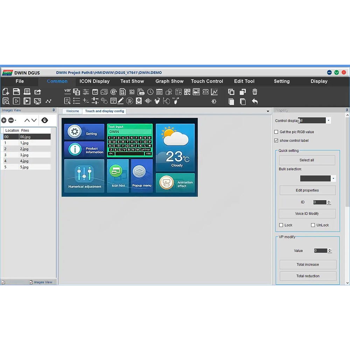The width and height of the screenshot is (350, 350).
Task: Toggle the eye preview icon in Images View
Action: (x=44, y=120)
